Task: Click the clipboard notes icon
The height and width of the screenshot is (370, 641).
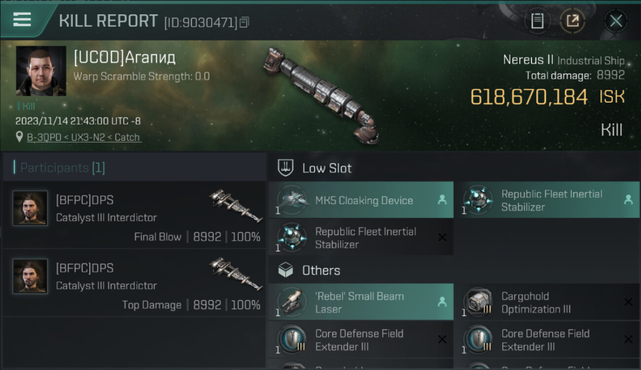Action: 537,21
